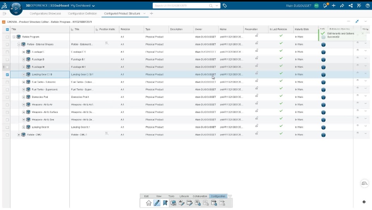
Task: Close the Edit Variants success notification
Action: point(363,33)
